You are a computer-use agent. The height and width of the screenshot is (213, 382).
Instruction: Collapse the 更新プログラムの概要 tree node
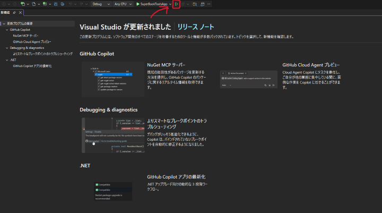point(4,24)
